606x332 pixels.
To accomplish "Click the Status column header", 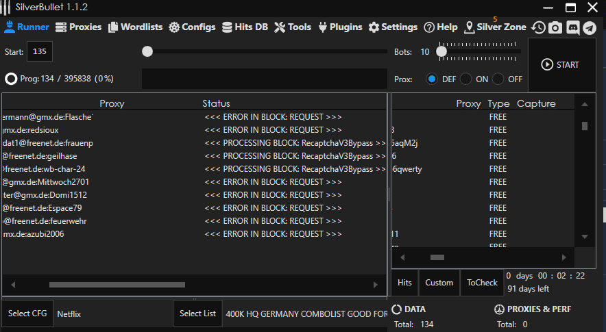I will [x=216, y=103].
